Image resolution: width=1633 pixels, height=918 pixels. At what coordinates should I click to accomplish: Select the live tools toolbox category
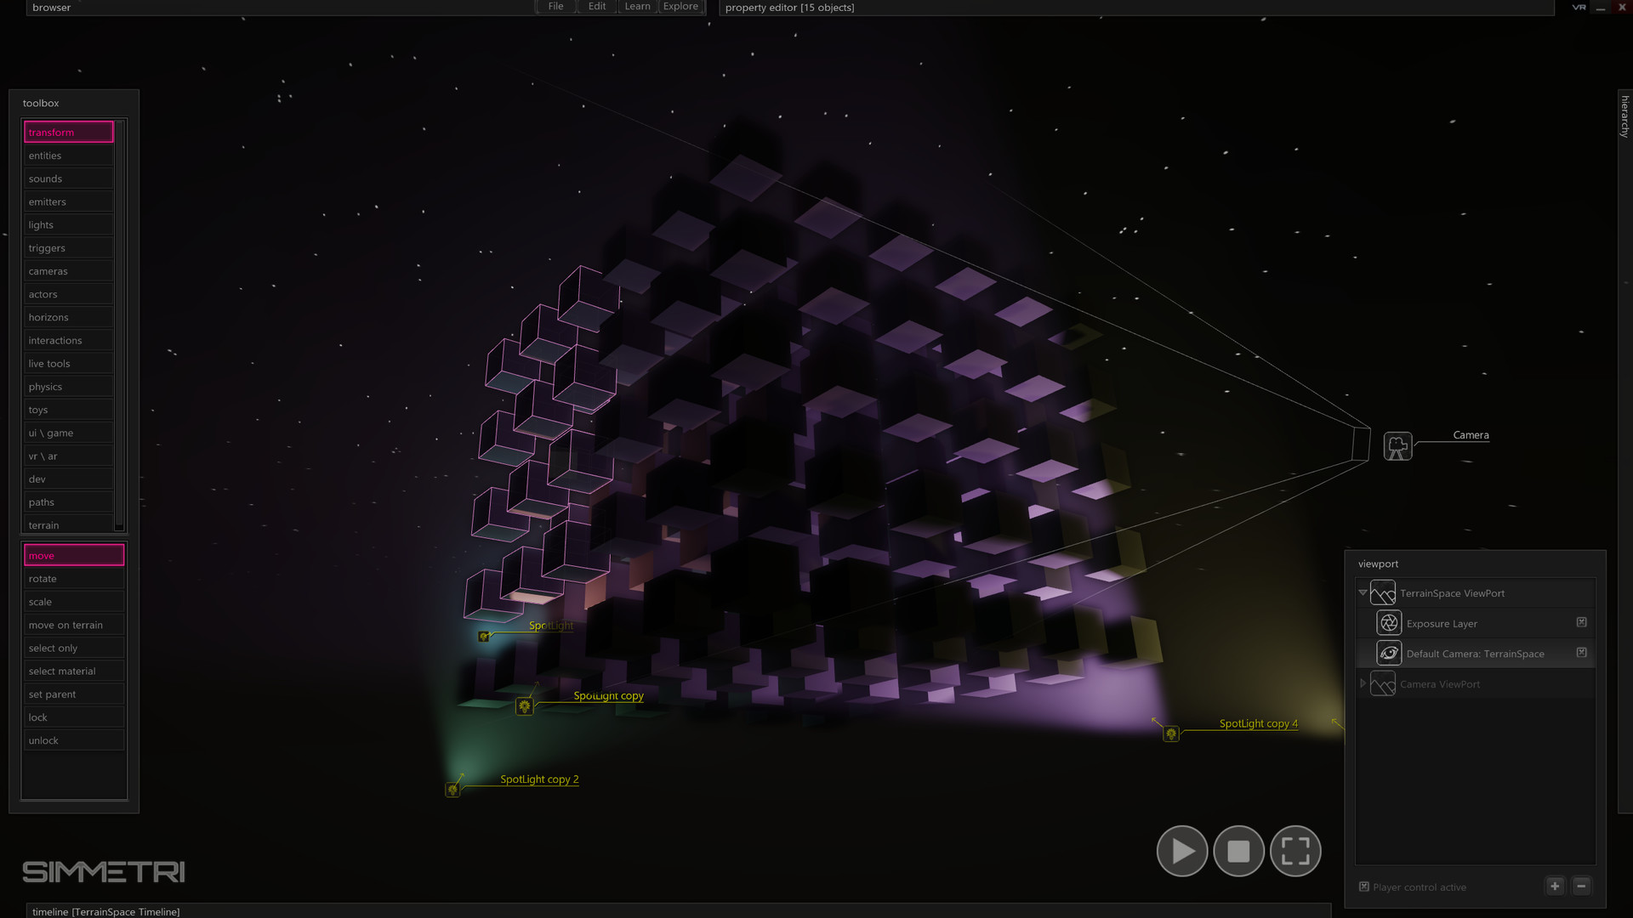coord(68,363)
